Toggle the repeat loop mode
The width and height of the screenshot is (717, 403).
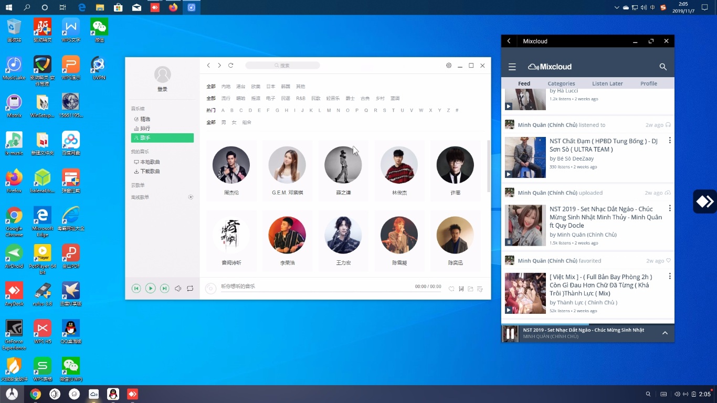[x=190, y=289]
